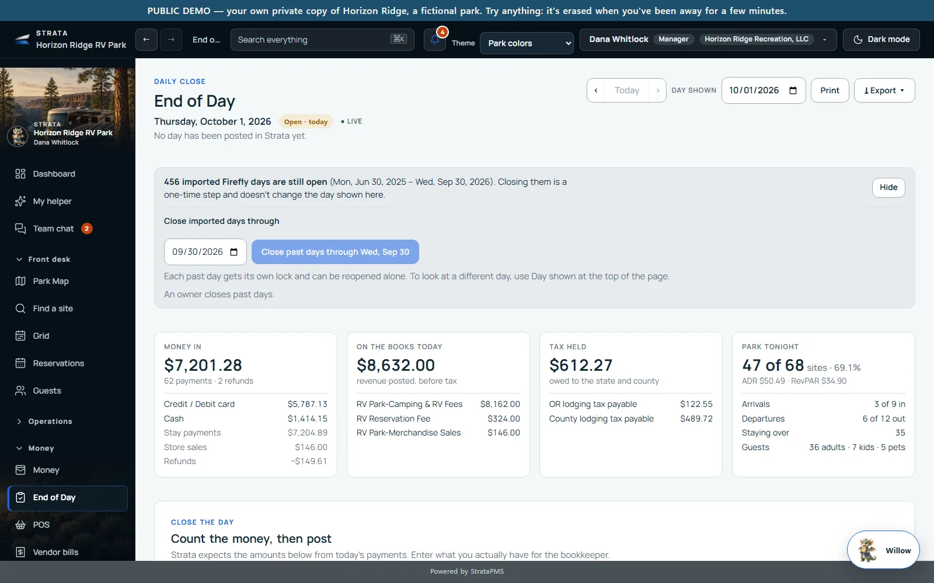This screenshot has width=934, height=583.
Task: Open the Dana Whitlock account menu
Action: point(708,40)
